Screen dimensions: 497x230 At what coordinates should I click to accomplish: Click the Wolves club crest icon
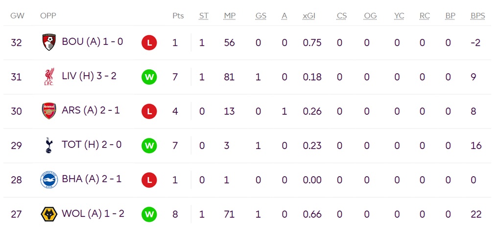tap(49, 214)
